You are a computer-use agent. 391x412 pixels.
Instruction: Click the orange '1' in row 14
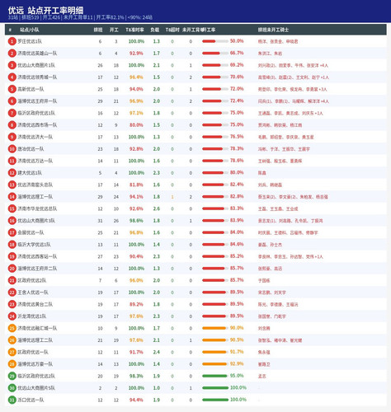click(172, 197)
